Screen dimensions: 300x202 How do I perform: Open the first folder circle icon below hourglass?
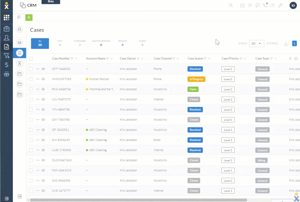pyautogui.click(x=20, y=74)
